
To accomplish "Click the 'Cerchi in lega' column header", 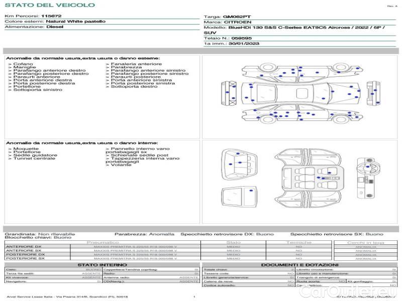I will 366,243.
